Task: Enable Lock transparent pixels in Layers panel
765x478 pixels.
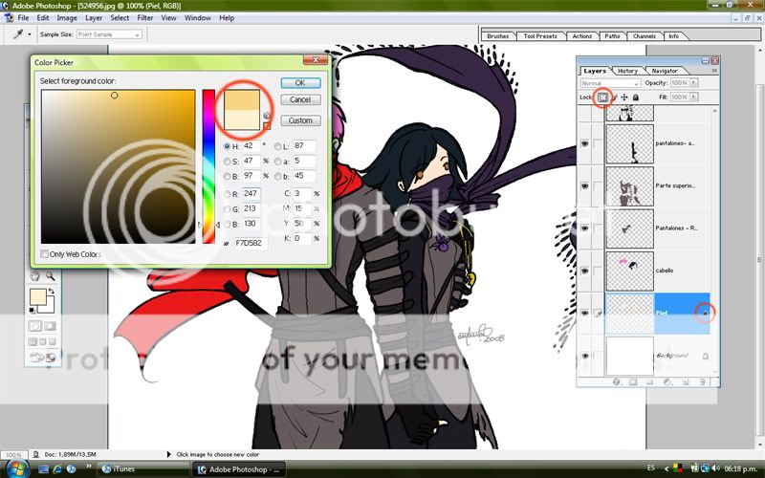Action: [x=603, y=98]
